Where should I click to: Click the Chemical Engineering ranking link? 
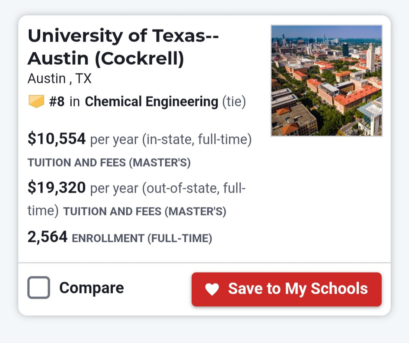pyautogui.click(x=151, y=102)
